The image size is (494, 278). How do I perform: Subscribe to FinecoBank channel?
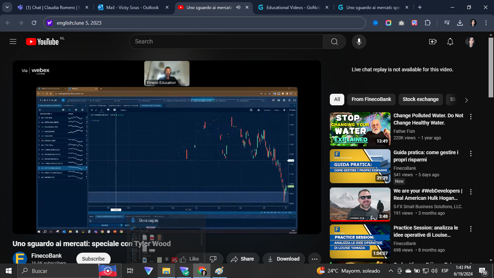click(x=93, y=259)
